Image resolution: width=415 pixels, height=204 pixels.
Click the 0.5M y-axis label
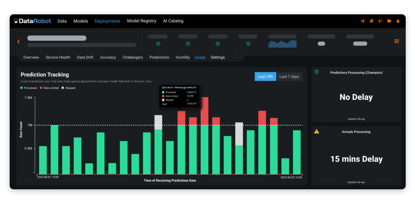point(28,149)
